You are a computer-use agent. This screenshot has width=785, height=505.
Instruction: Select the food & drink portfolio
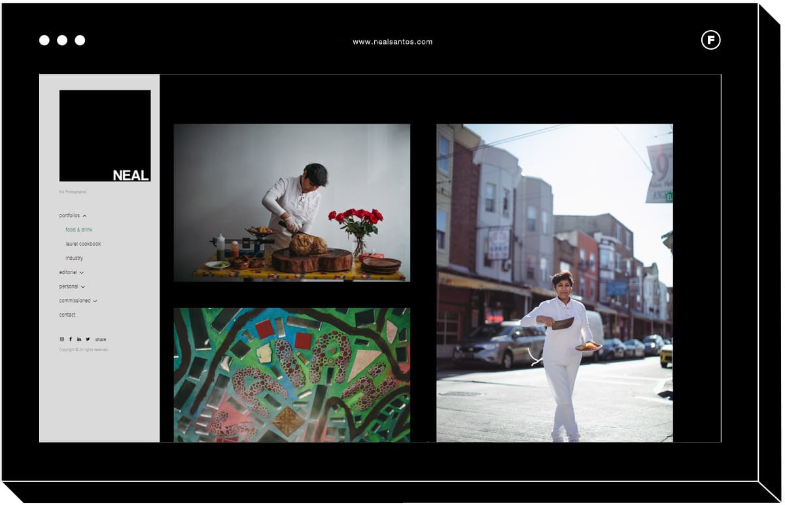point(79,230)
